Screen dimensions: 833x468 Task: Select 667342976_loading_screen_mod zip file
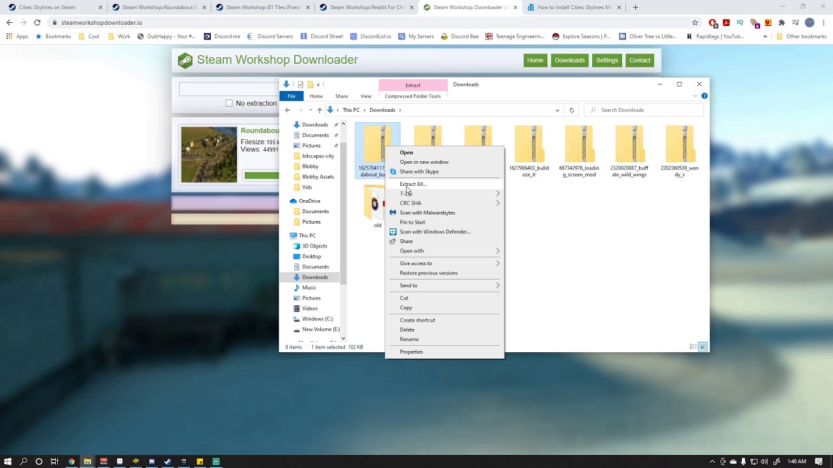coord(579,151)
